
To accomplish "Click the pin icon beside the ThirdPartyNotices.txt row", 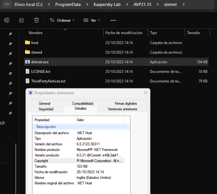I will 10,83.
